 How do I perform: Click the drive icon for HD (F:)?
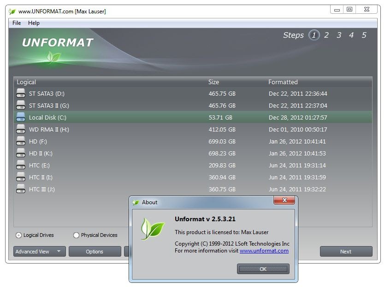click(21, 141)
